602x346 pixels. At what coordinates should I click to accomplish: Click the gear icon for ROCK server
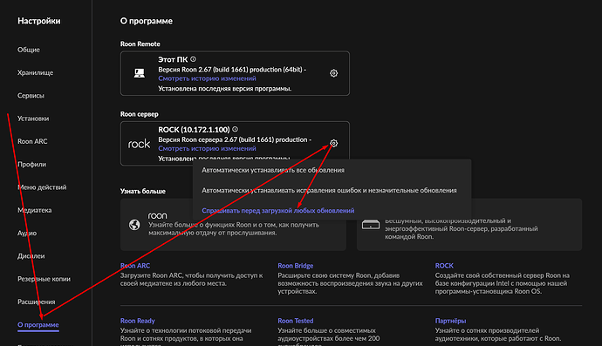coord(333,144)
